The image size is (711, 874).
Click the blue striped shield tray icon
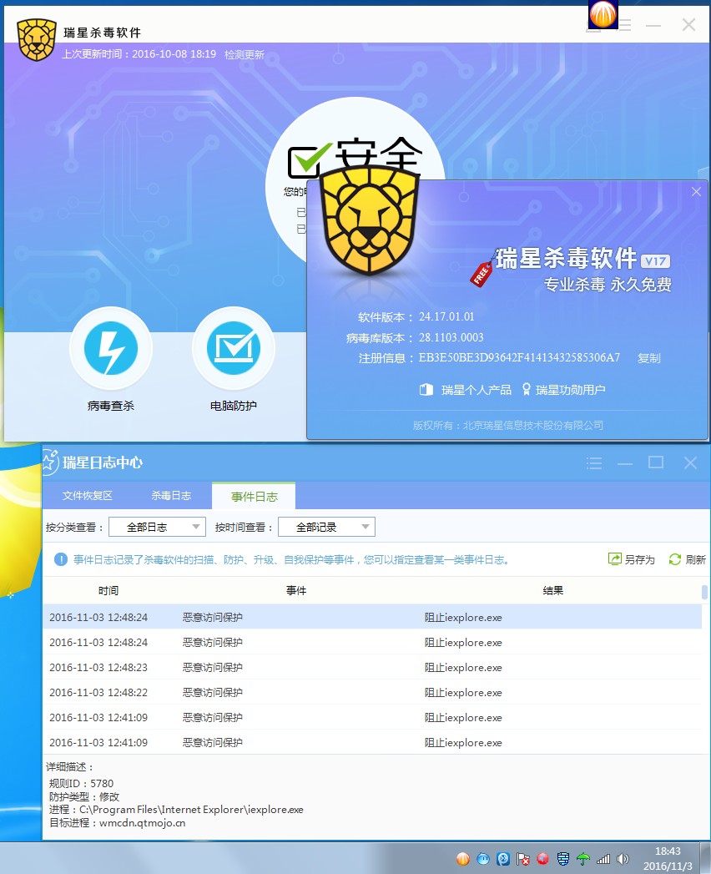click(563, 859)
